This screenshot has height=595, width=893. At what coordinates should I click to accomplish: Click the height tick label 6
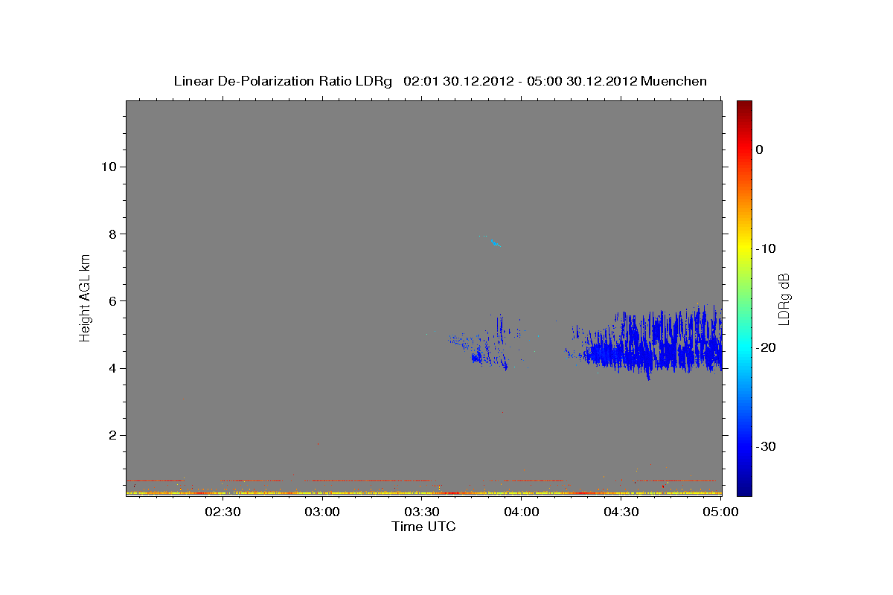112,301
